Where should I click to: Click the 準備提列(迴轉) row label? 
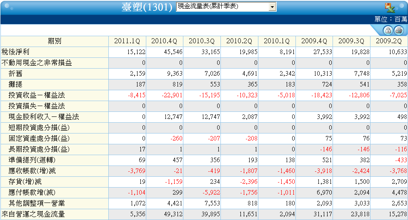(x=32, y=160)
